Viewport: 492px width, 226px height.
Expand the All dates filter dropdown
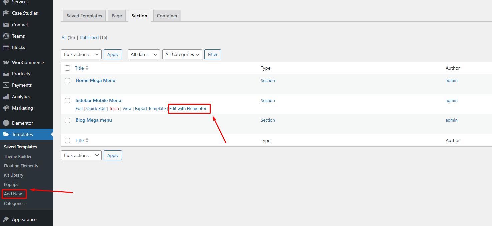[x=143, y=54]
